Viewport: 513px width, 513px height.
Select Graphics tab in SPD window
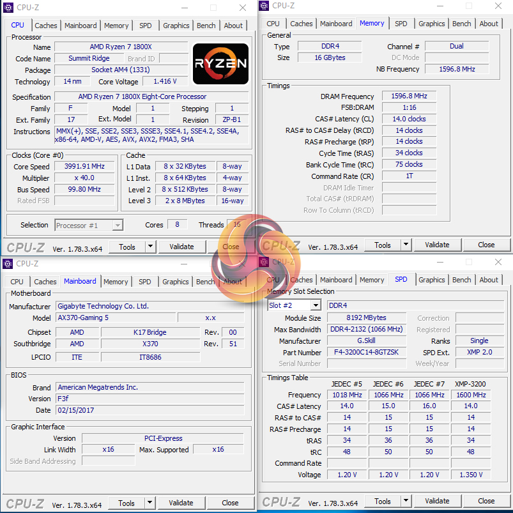click(x=431, y=280)
